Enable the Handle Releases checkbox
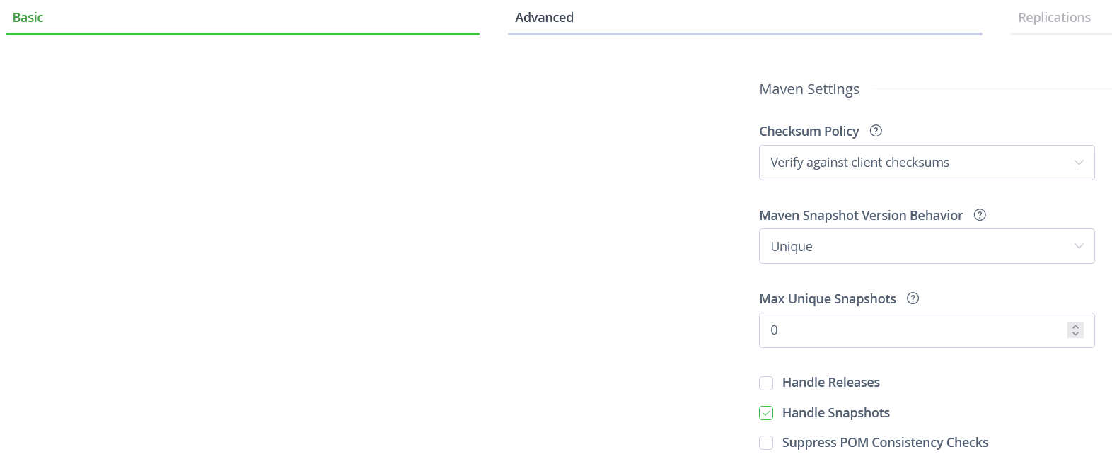The height and width of the screenshot is (471, 1112). (766, 383)
